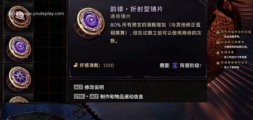
Task: Select the purple swirl refraction lens
Action: point(18,48)
